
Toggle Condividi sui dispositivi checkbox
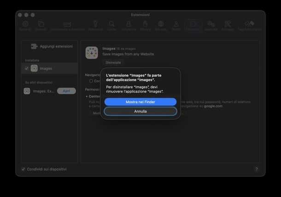point(23,169)
